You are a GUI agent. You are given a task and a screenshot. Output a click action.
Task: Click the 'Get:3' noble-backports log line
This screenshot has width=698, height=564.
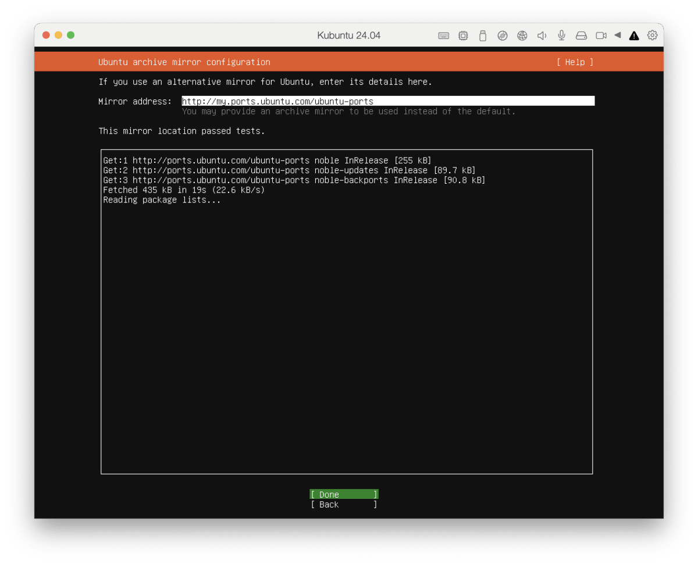tap(294, 180)
